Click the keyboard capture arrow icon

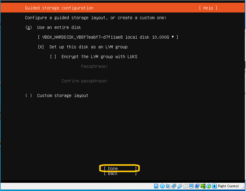[215, 186]
